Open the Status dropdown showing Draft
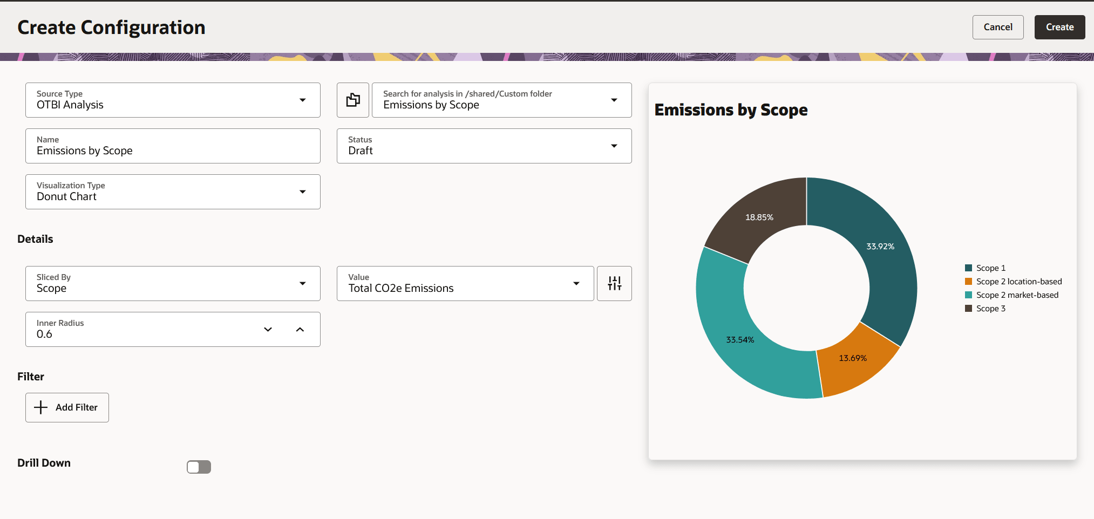The image size is (1094, 519). point(614,146)
